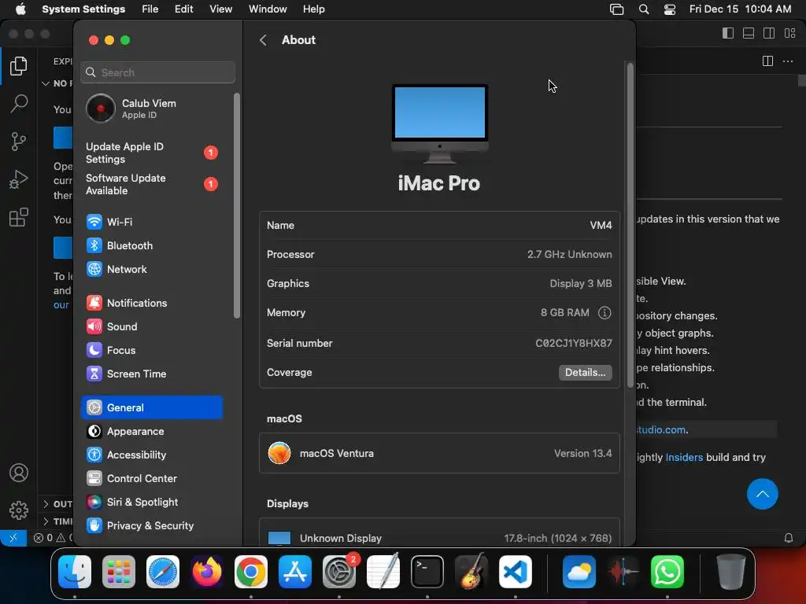This screenshot has height=604, width=806.
Task: Open Search icon in VS Code activity bar
Action: pyautogui.click(x=19, y=103)
